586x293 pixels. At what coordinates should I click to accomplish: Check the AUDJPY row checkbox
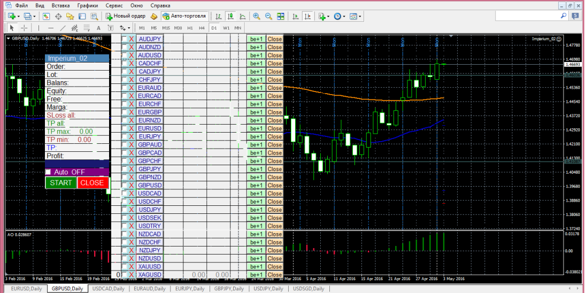pos(124,39)
